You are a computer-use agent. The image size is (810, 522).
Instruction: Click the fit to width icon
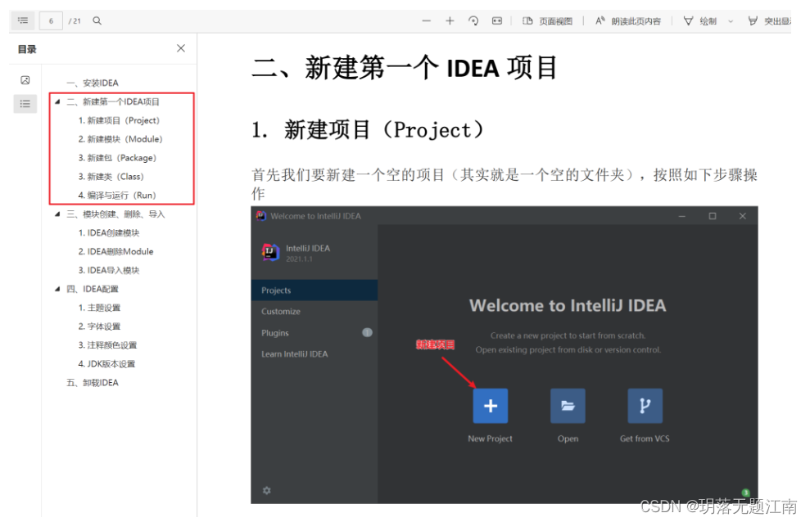tap(497, 20)
